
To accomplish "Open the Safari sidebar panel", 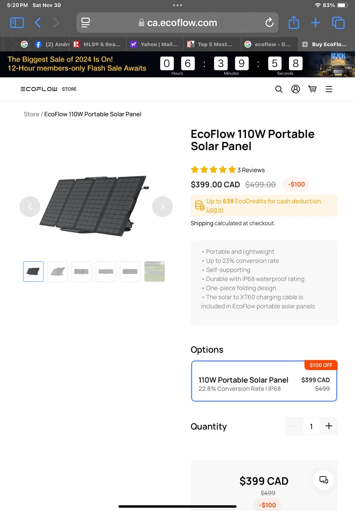I will point(17,23).
